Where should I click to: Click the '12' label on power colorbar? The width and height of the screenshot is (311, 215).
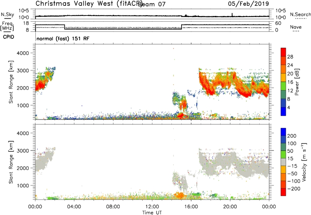290,90
